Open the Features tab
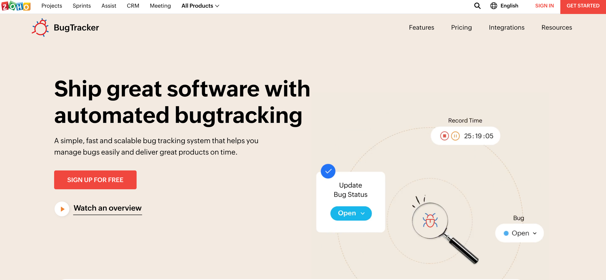Viewport: 606px width, 280px height. (x=421, y=28)
